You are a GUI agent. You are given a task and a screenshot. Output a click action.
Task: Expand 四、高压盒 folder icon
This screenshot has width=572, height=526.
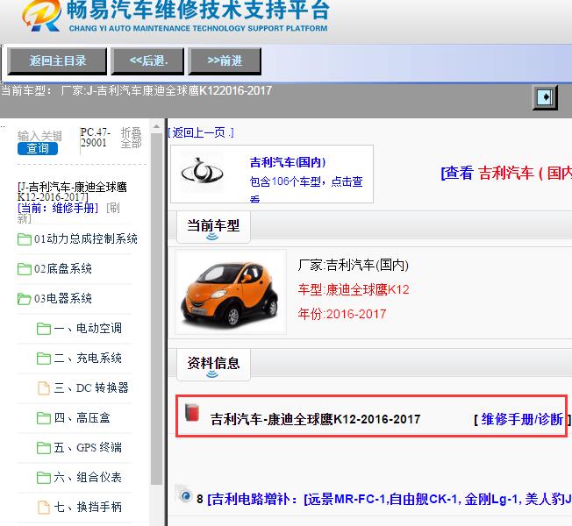(x=43, y=418)
